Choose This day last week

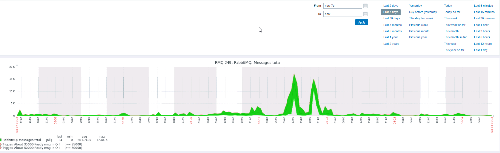421,18
